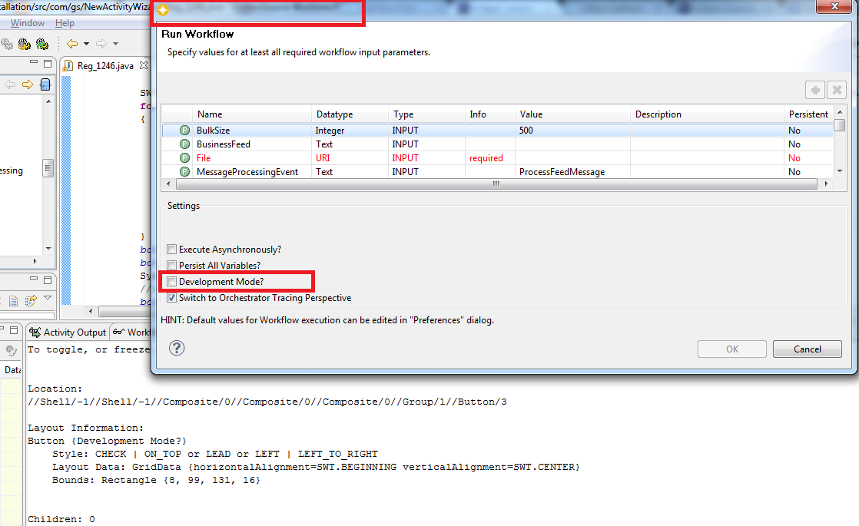Open the back navigation history dropdown arrow
Screen dimensions: 859x526
click(x=86, y=44)
